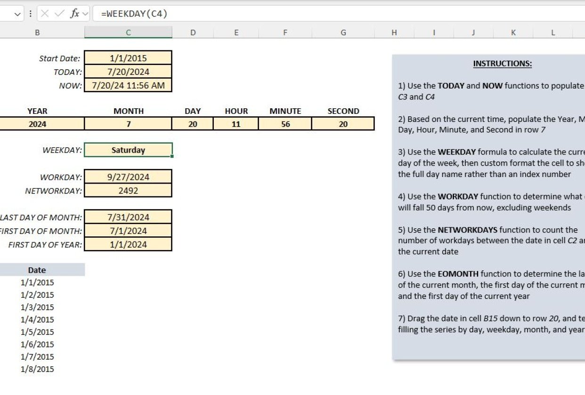Open Insert Function with the fx icon
The height and width of the screenshot is (395, 585).
click(74, 14)
